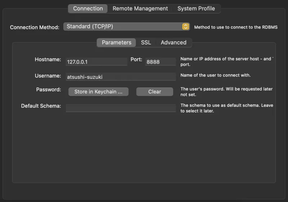The image size is (288, 202).
Task: Click the Port field showing 8888
Action: point(160,62)
